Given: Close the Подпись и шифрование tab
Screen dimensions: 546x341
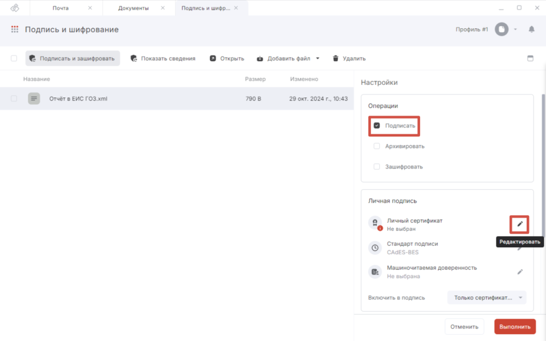Looking at the screenshot, I should tap(236, 7).
